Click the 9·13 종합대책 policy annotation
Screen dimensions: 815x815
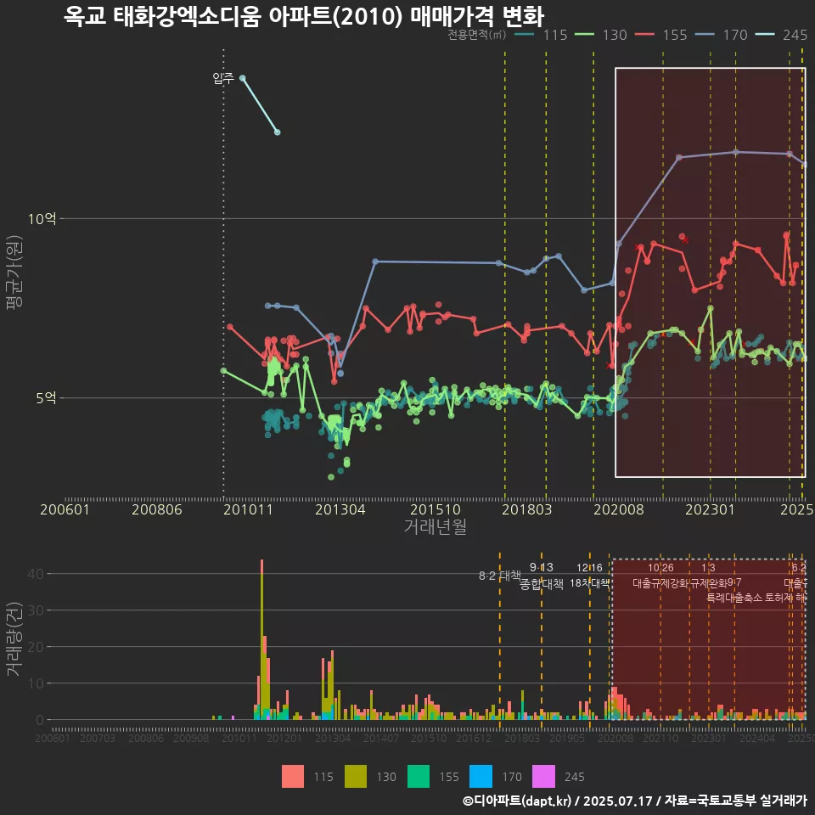pos(542,576)
